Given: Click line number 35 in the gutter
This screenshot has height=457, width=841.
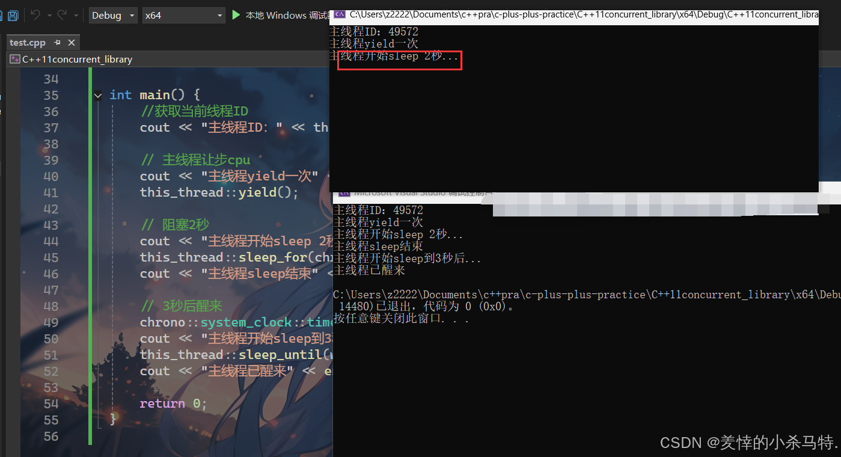Looking at the screenshot, I should pos(52,95).
